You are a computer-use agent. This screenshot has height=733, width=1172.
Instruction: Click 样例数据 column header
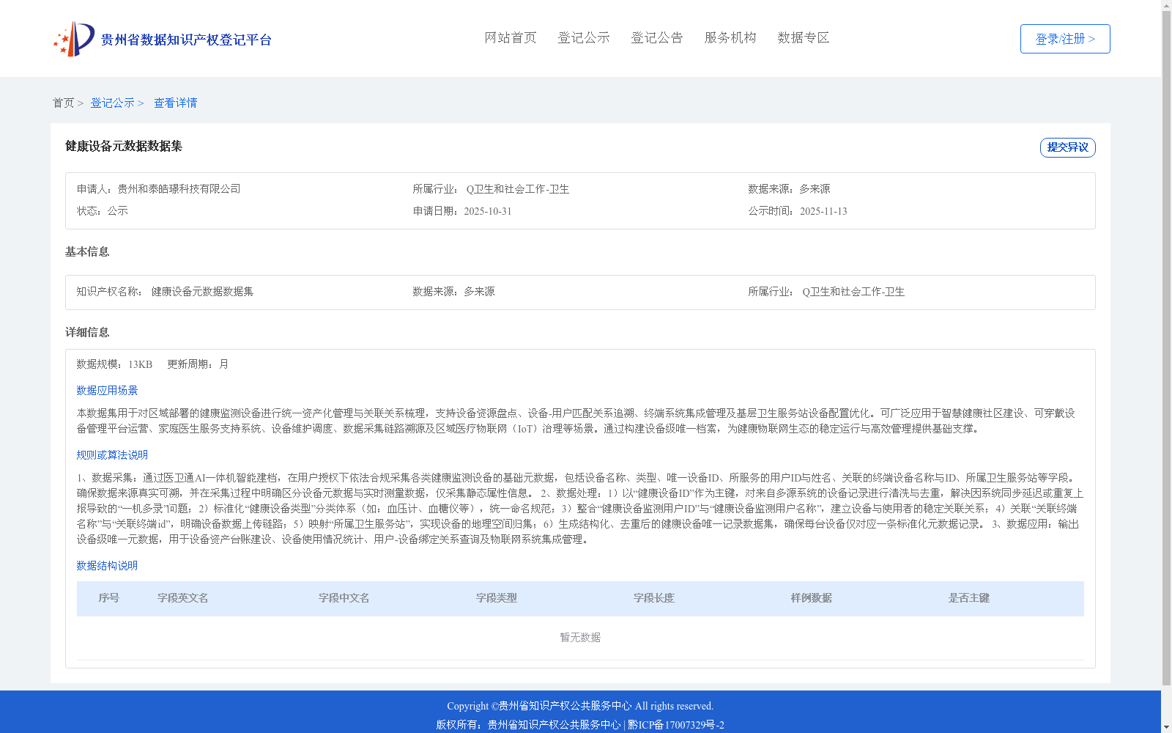(812, 598)
